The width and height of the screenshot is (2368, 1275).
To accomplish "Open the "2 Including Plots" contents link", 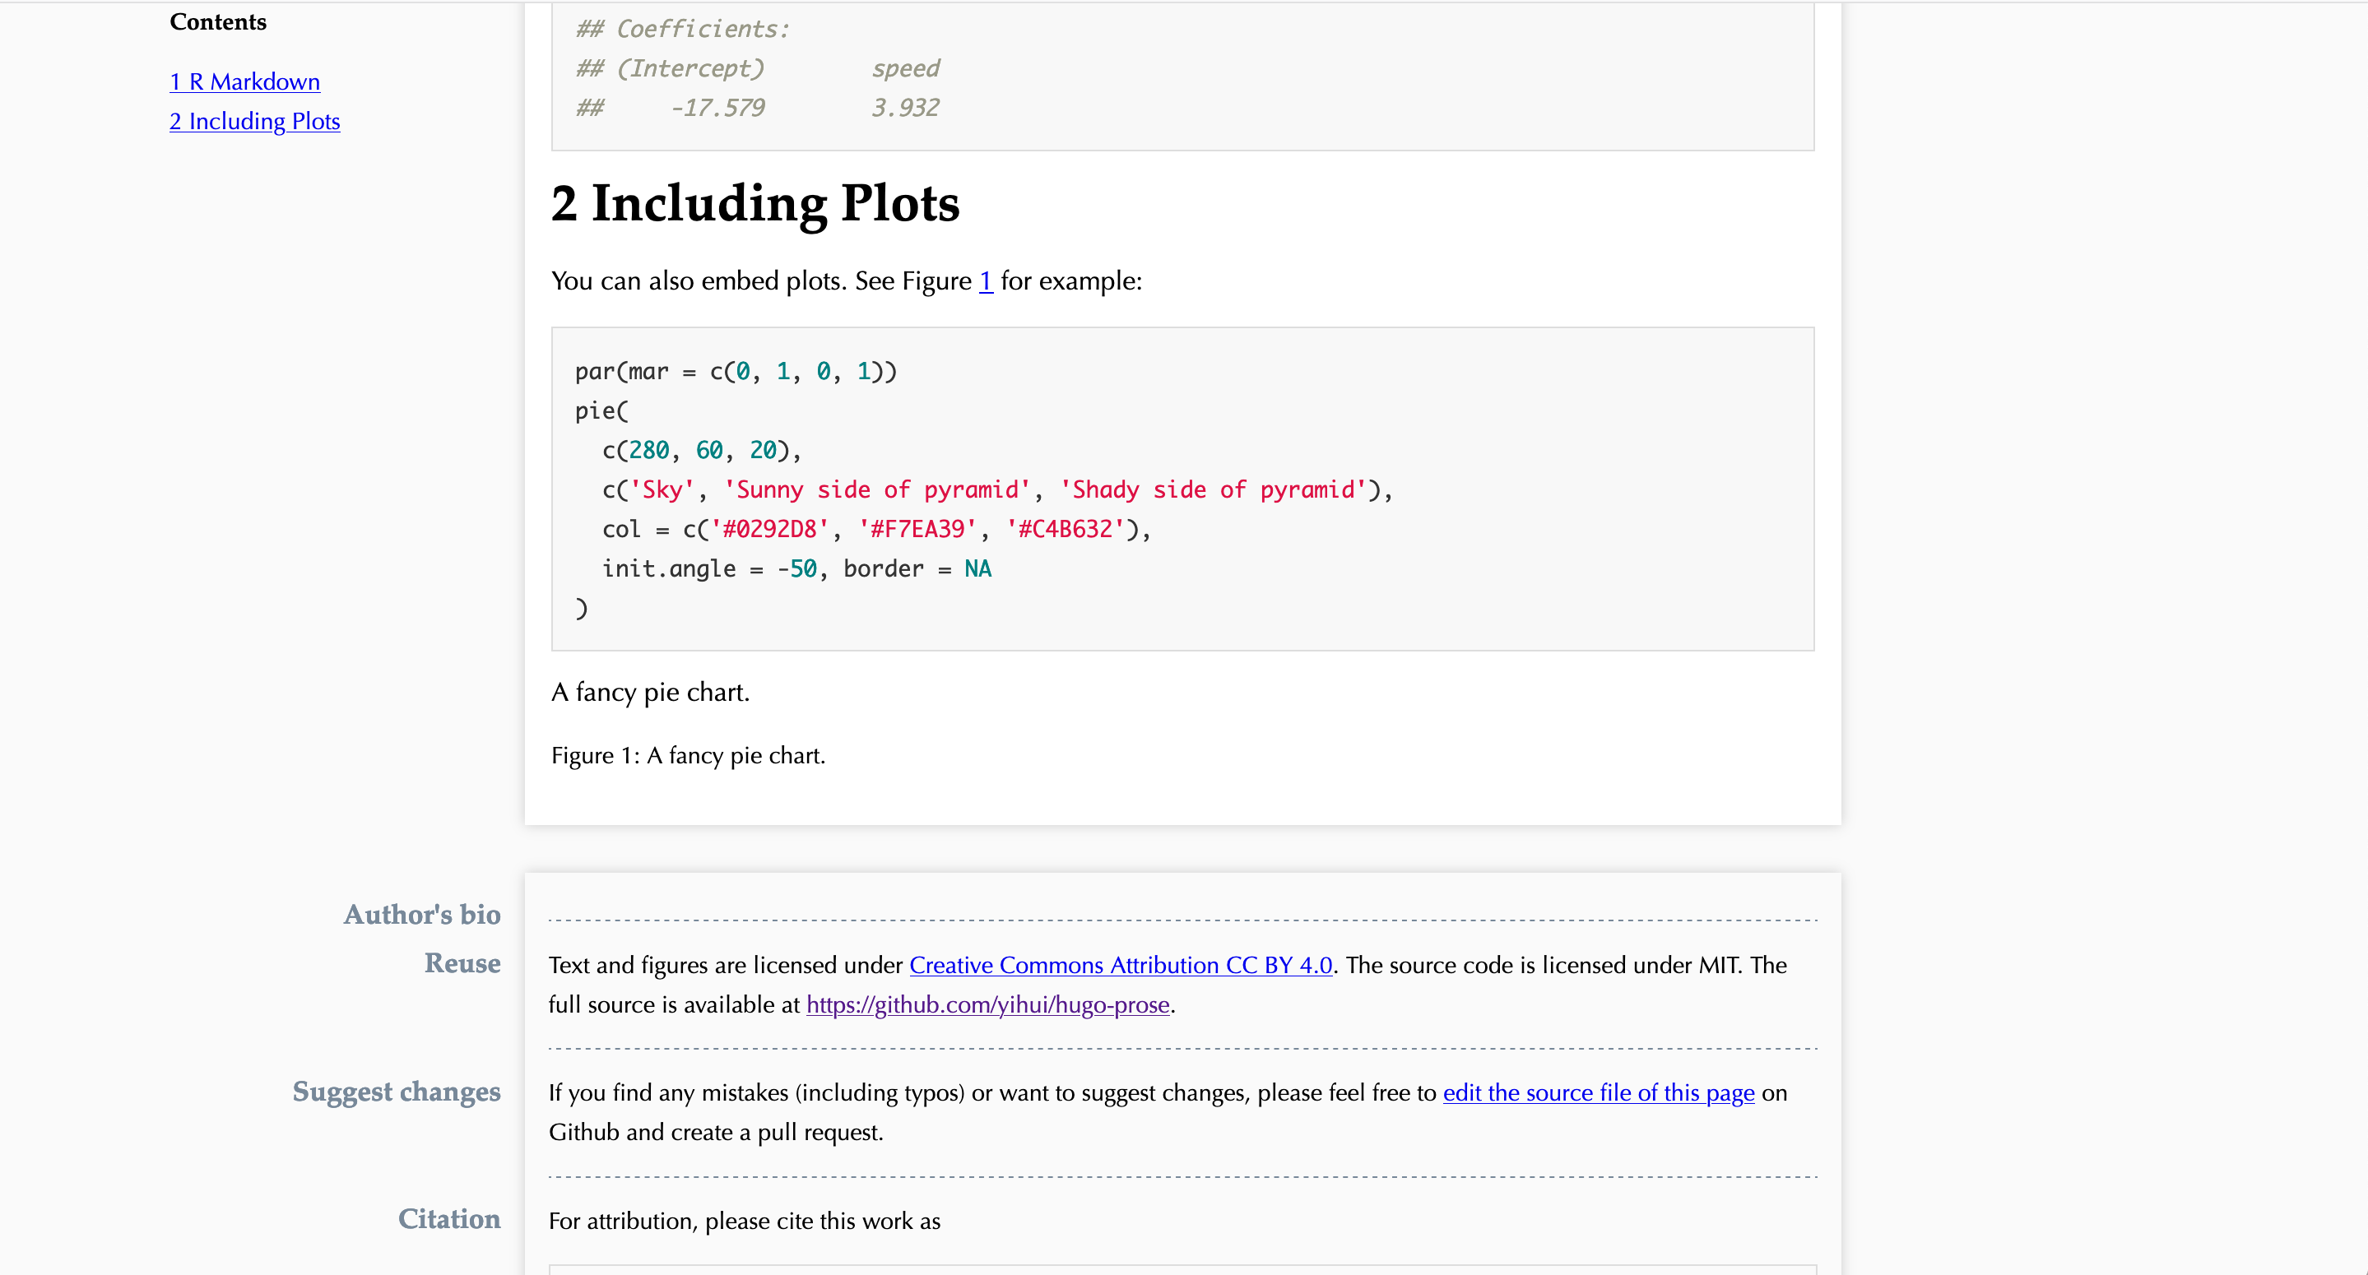I will pyautogui.click(x=254, y=122).
